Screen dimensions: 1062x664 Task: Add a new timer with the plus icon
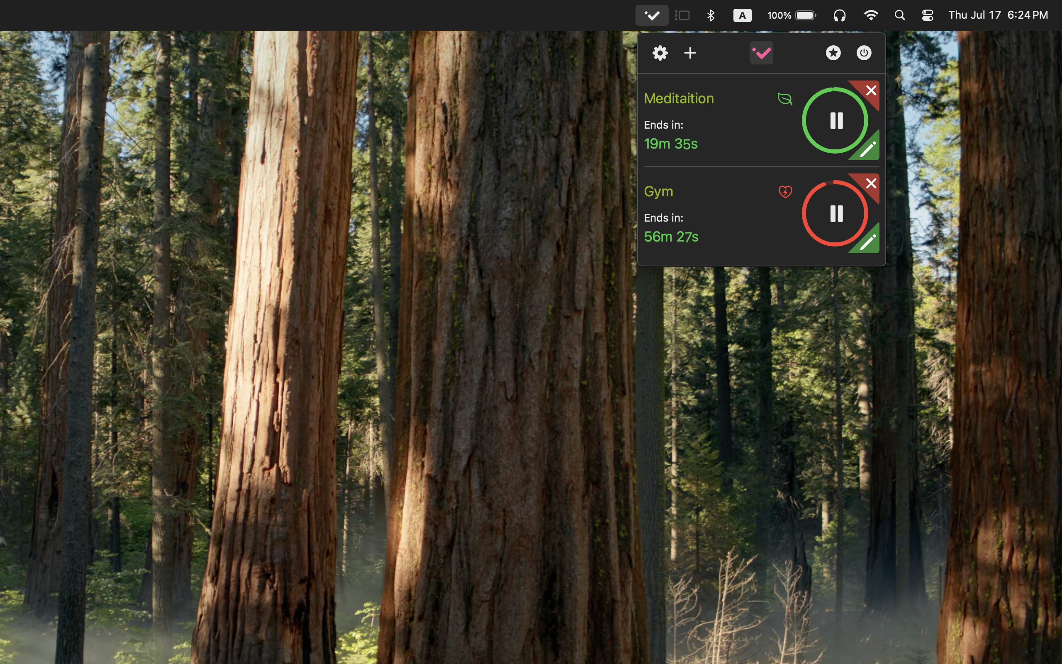point(690,53)
